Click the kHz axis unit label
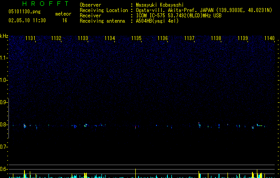Viewport: 280px width, 178px height. (x=4, y=36)
